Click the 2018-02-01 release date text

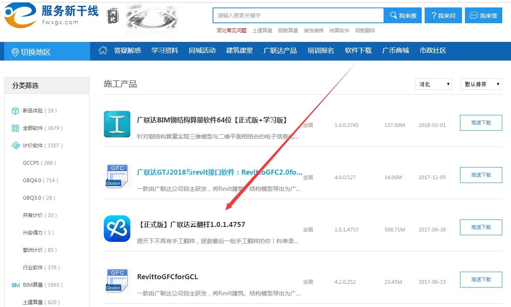432,125
